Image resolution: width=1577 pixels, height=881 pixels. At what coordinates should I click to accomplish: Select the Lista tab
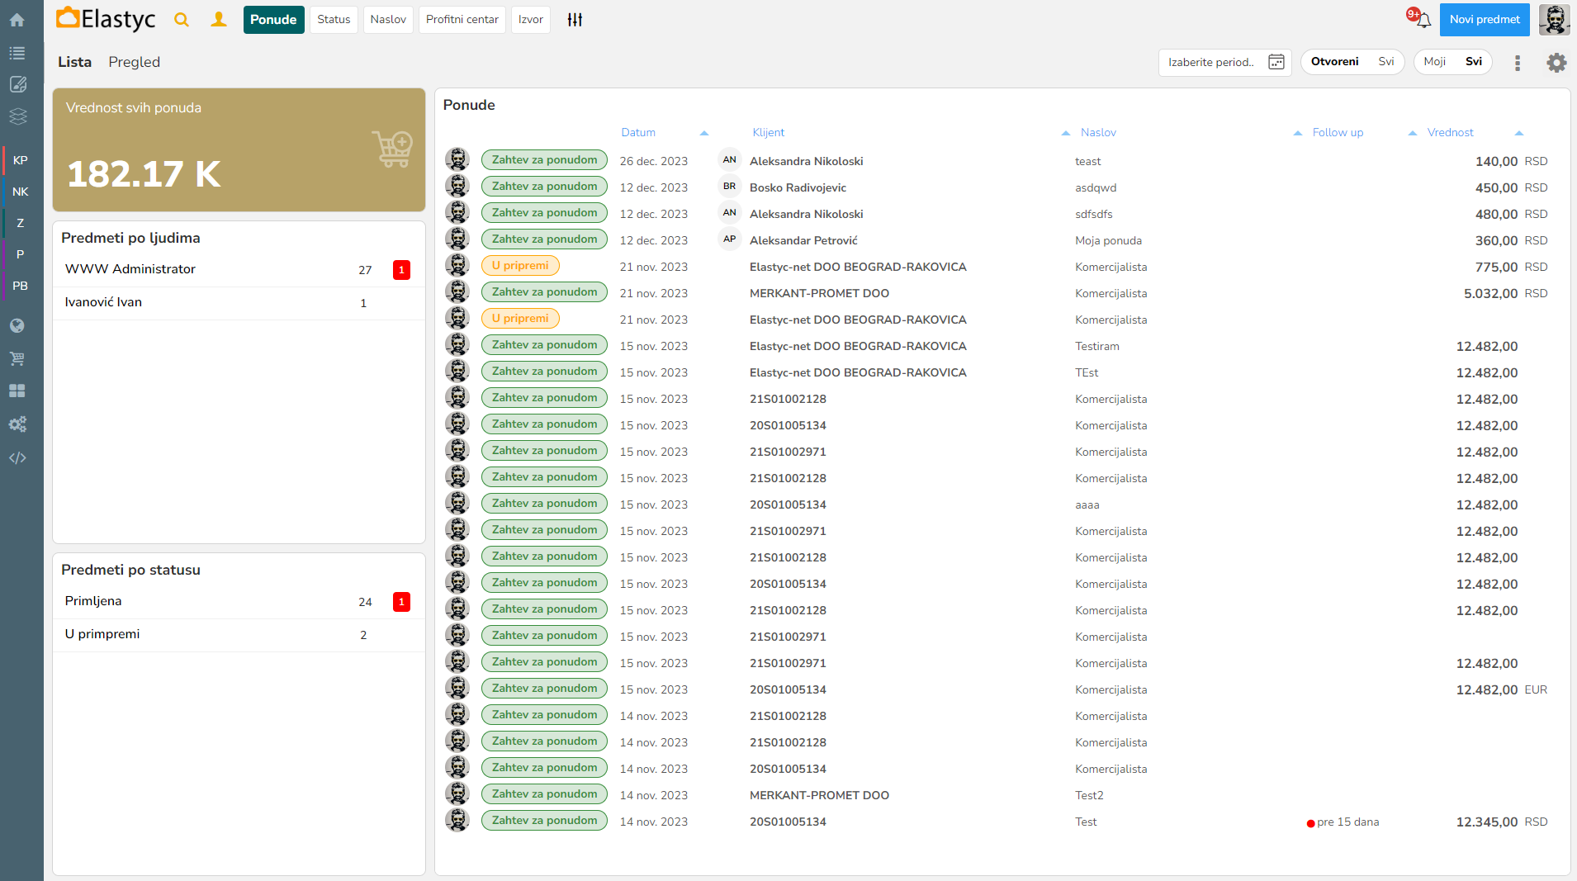click(x=74, y=62)
